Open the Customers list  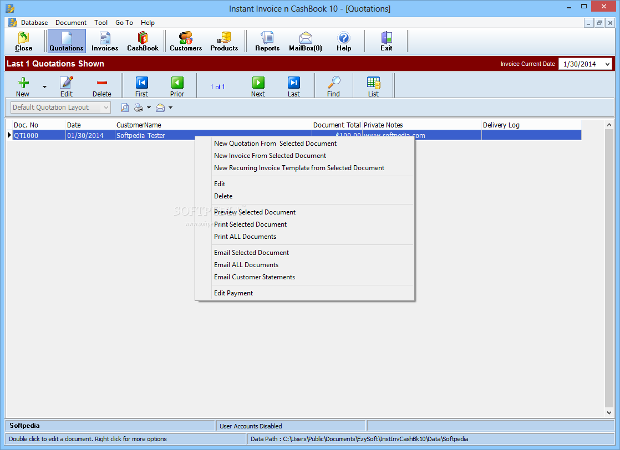pos(186,41)
